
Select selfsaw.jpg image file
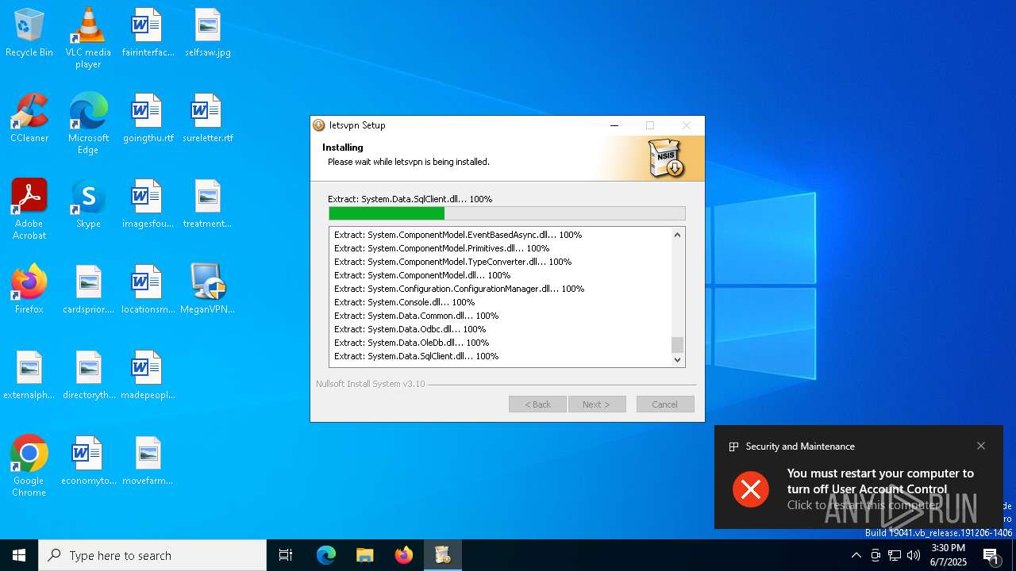click(x=208, y=33)
